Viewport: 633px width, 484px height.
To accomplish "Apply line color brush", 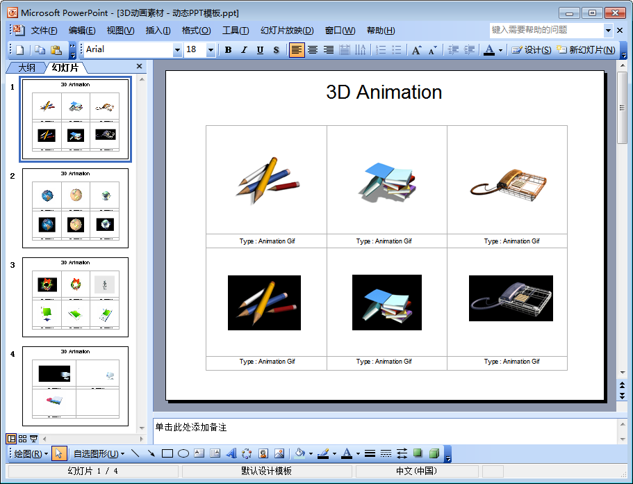I will click(x=323, y=453).
